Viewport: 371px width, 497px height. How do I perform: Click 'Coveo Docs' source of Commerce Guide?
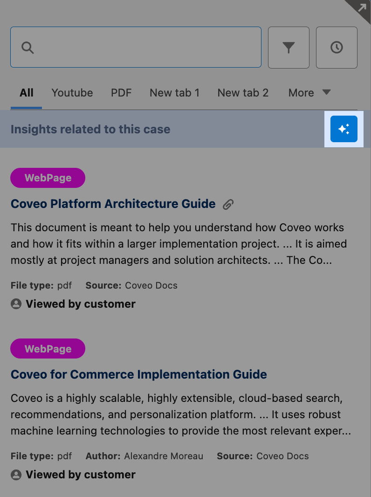(282, 456)
